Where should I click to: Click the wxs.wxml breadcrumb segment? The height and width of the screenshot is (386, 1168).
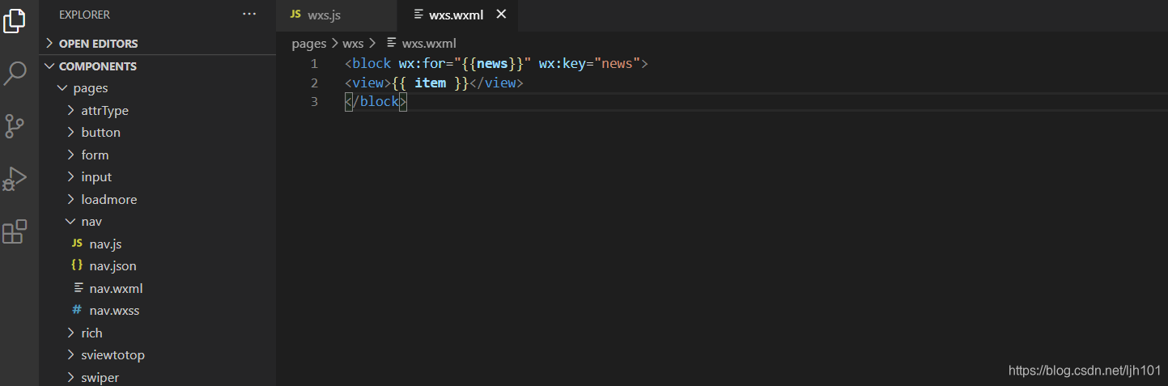(x=429, y=44)
